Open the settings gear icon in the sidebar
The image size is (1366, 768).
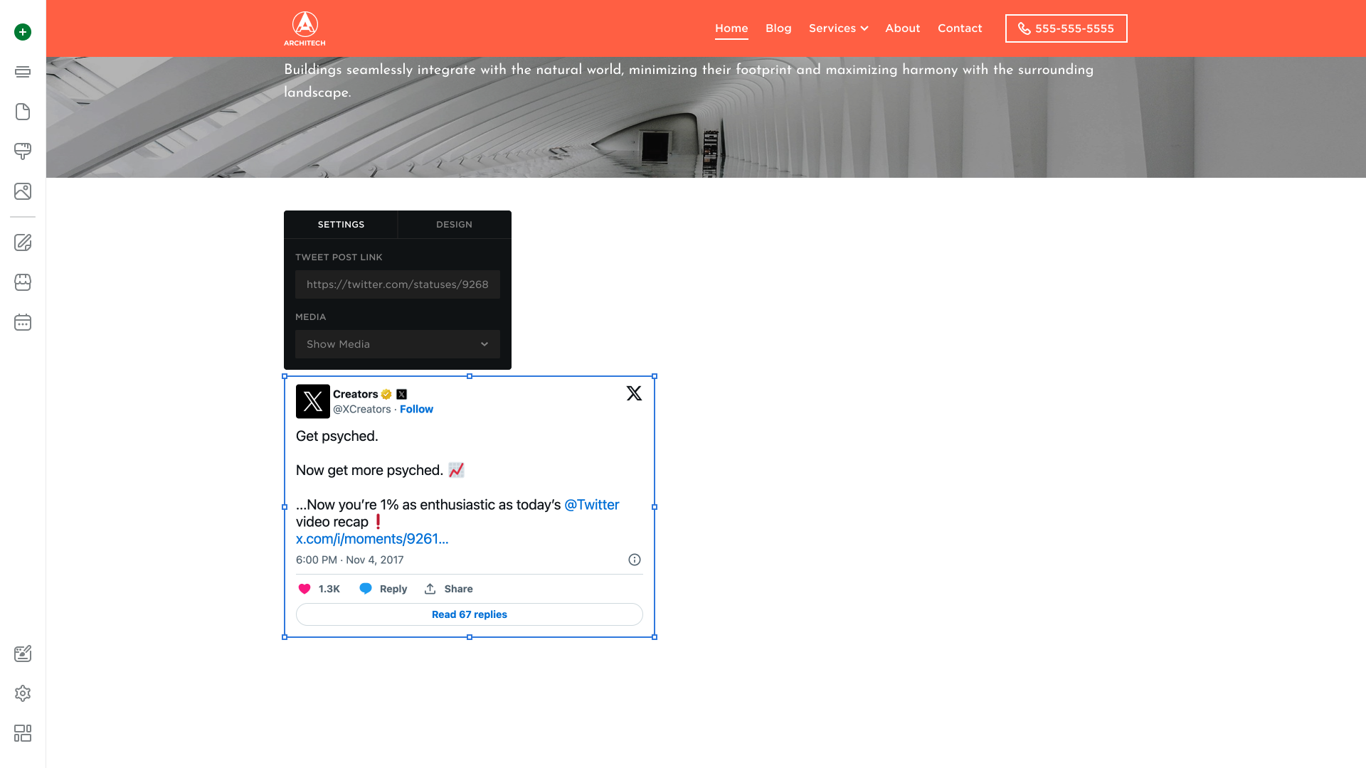(x=23, y=693)
